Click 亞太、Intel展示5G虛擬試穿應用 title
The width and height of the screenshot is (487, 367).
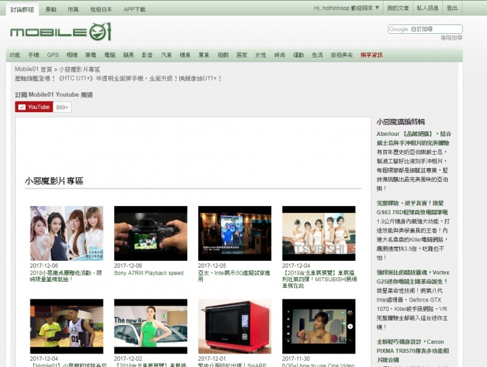[x=234, y=276]
